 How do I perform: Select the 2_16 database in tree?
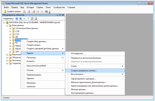point(17,31)
